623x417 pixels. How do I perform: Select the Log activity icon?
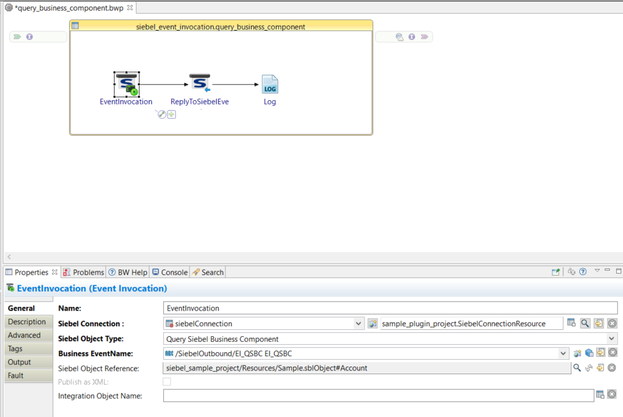pos(270,84)
